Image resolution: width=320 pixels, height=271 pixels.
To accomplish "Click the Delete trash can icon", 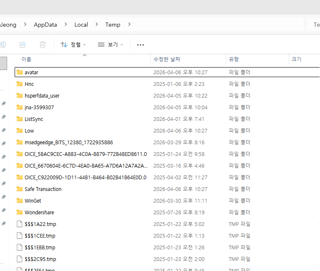I will point(42,45).
